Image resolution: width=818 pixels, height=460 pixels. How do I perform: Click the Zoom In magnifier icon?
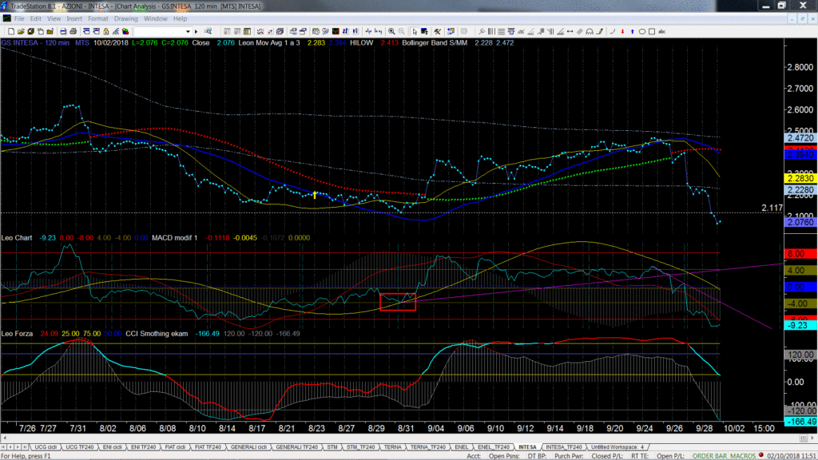391,32
